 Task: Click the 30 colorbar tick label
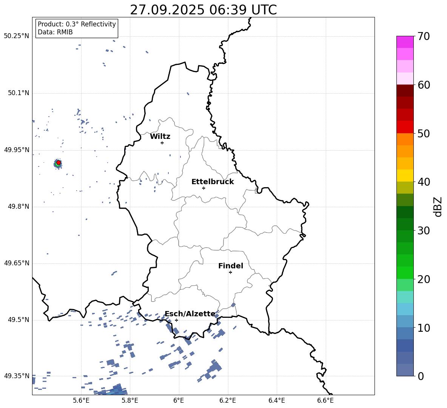click(424, 231)
